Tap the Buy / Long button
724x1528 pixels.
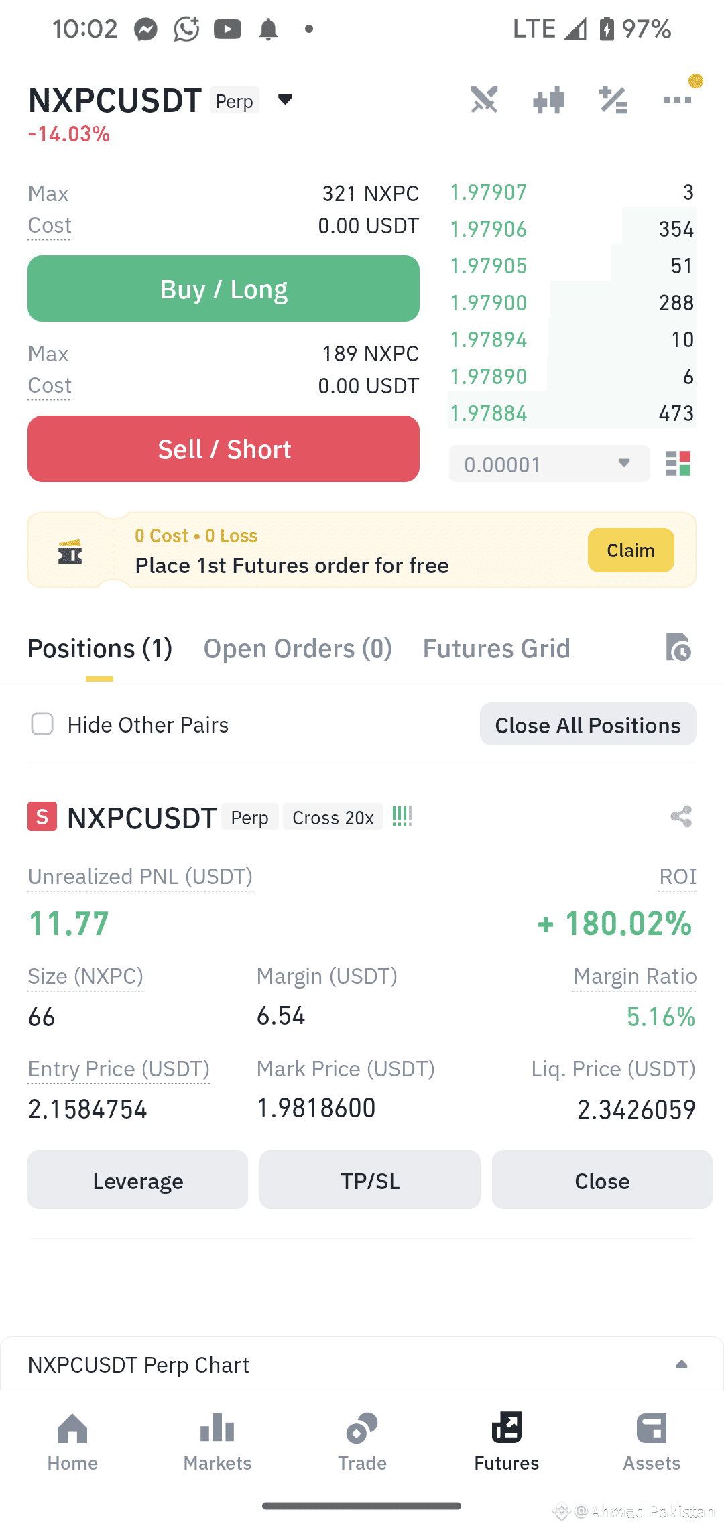[x=223, y=289]
